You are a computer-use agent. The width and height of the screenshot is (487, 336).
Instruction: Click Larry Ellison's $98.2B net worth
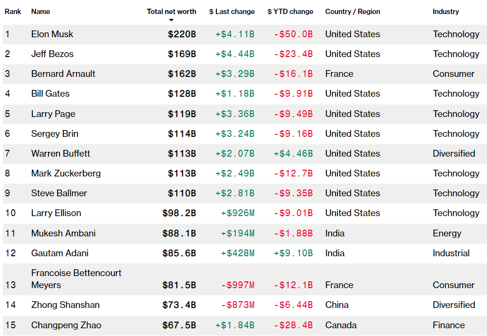point(179,213)
